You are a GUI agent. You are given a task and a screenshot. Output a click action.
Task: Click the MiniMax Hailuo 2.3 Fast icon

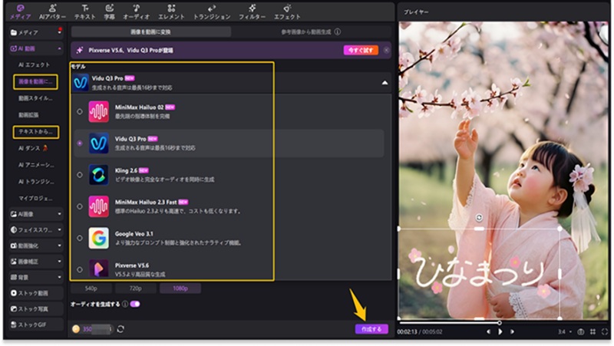pos(99,206)
